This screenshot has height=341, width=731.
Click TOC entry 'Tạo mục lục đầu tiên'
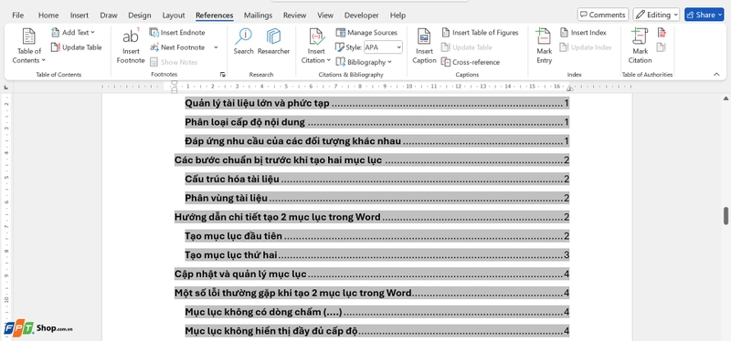tap(234, 236)
